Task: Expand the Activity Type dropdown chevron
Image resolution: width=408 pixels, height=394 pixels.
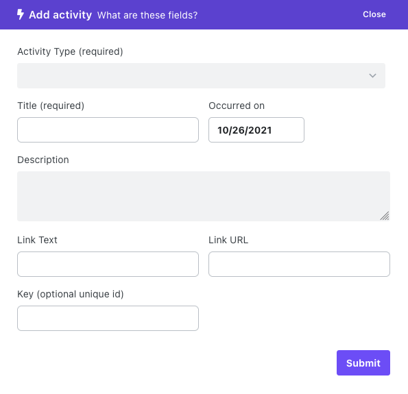Action: click(372, 75)
